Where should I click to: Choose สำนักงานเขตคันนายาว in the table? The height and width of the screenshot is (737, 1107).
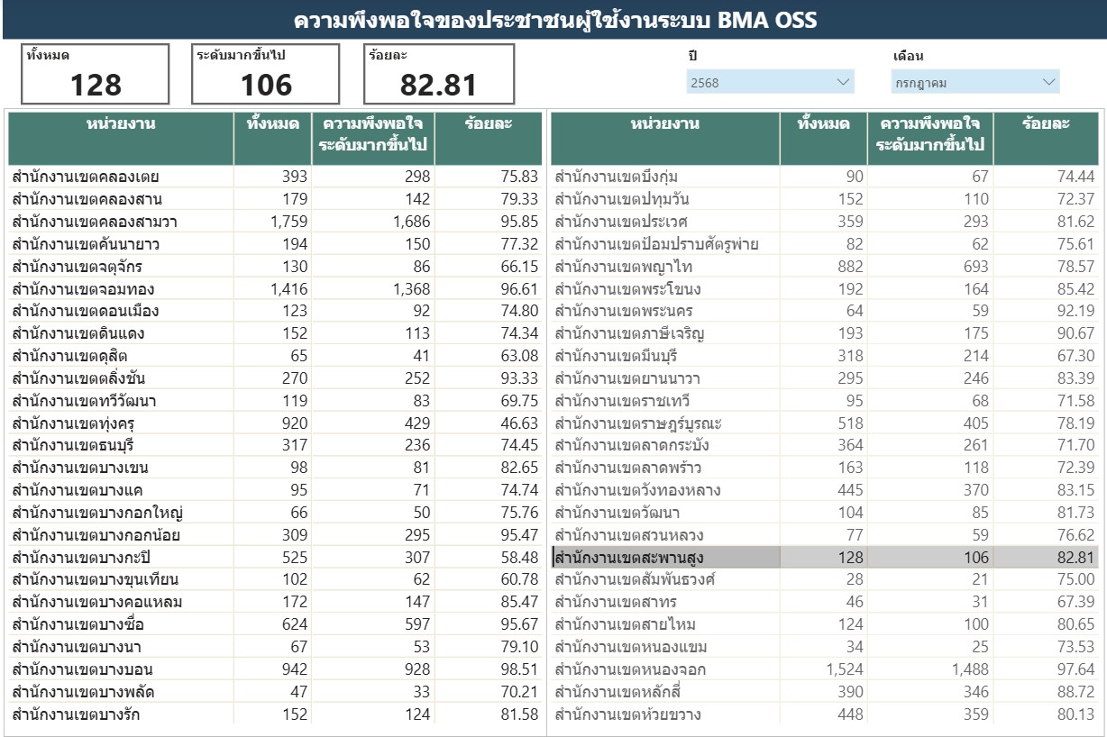(x=275, y=243)
